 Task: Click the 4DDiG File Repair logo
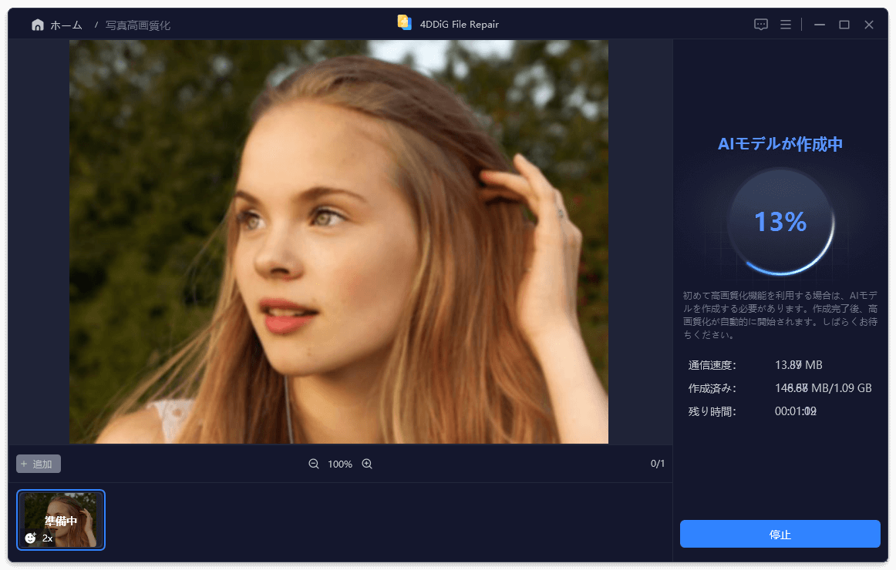[x=405, y=23]
